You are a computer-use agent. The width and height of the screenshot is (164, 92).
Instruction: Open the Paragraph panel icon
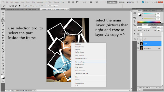click(x=135, y=34)
